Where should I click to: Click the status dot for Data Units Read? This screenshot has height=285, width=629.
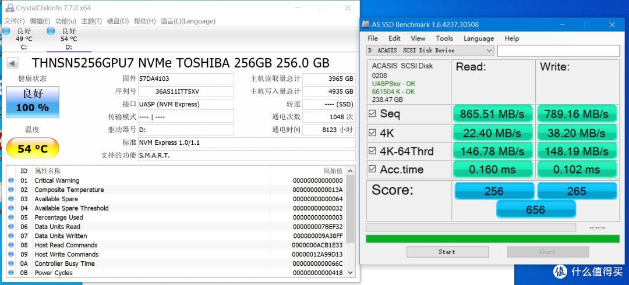[11, 226]
